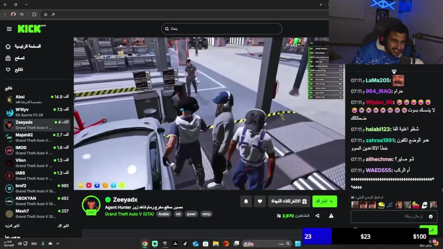Bookmark this page with the star icon
Screen dimensions: 443x249
tap(45, 15)
